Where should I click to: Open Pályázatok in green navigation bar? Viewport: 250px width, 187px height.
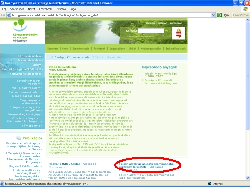point(100,49)
